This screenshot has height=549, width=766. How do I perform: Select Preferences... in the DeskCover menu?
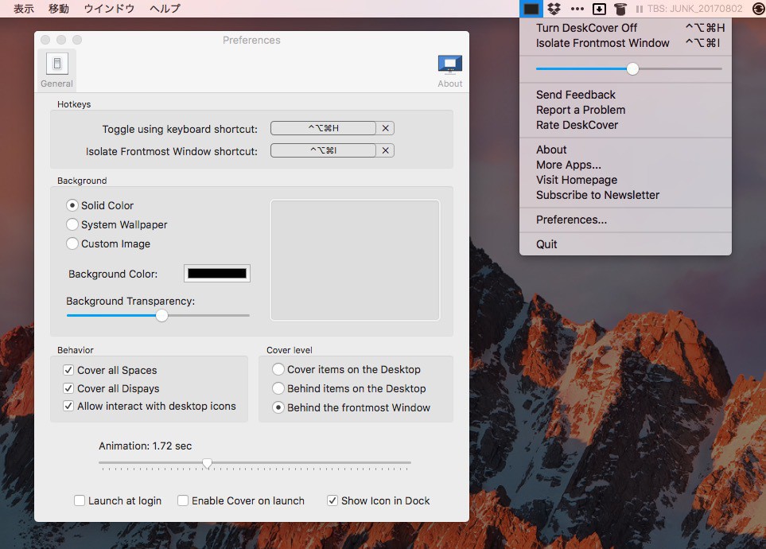click(x=571, y=220)
